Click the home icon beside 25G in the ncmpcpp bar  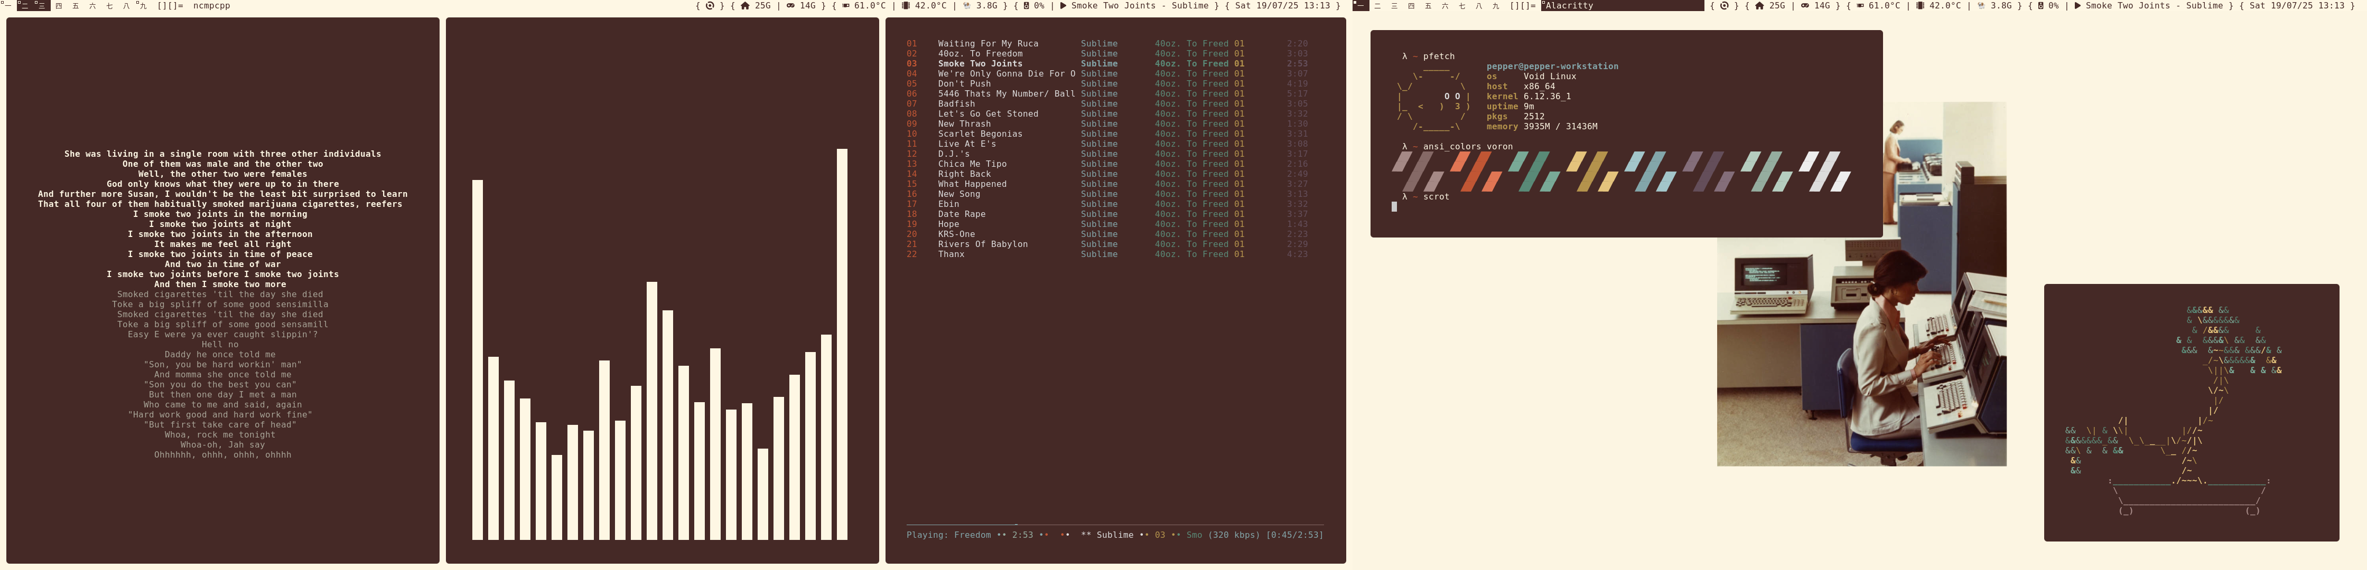745,5
